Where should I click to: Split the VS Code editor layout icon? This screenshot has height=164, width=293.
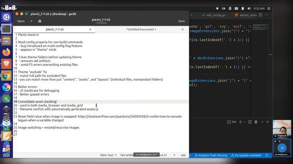click(x=260, y=15)
